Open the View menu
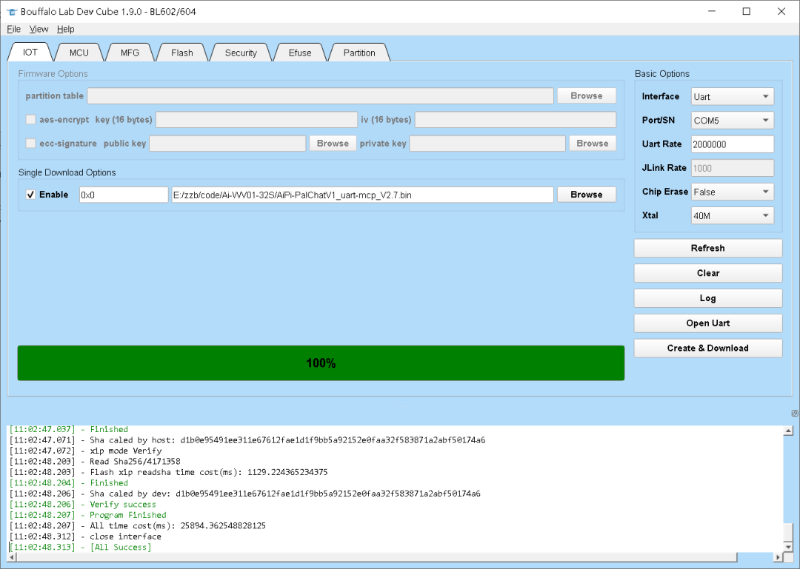This screenshot has width=800, height=569. tap(39, 29)
